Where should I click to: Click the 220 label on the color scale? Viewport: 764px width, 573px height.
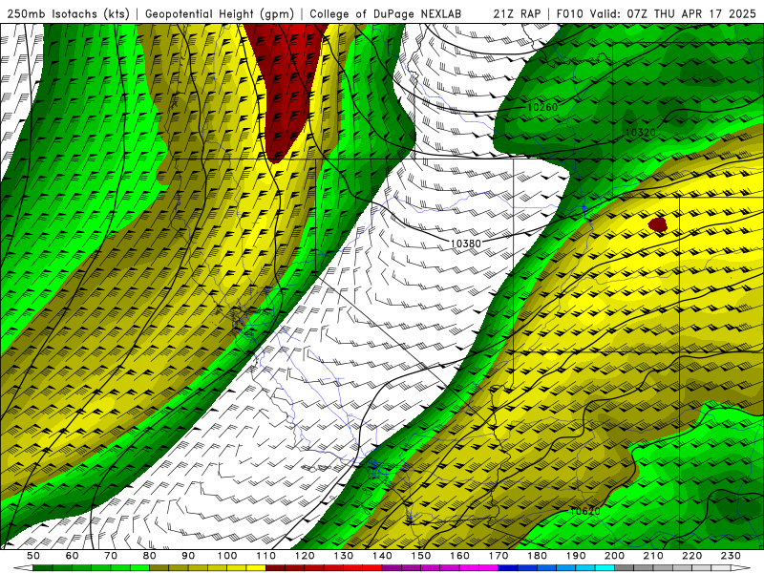click(x=692, y=556)
